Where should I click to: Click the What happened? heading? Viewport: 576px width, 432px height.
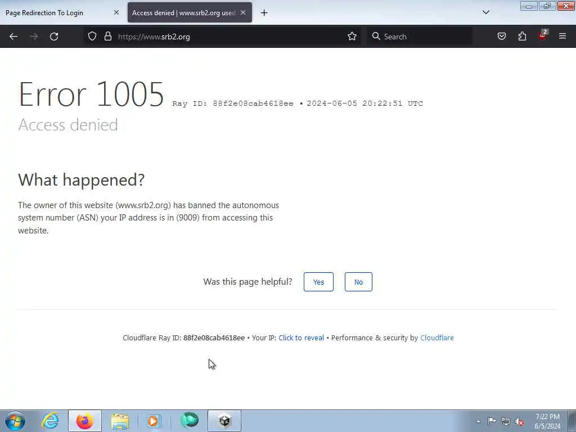coord(81,180)
